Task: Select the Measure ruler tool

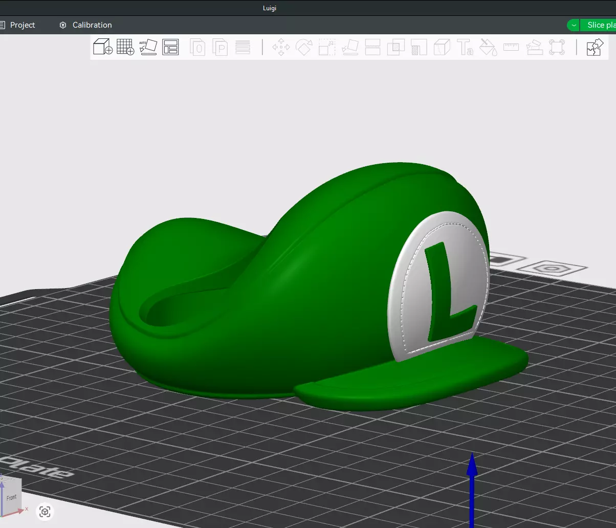Action: 511,47
